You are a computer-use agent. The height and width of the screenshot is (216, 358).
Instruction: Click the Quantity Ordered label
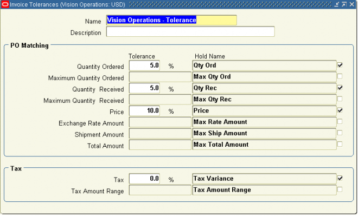click(100, 67)
